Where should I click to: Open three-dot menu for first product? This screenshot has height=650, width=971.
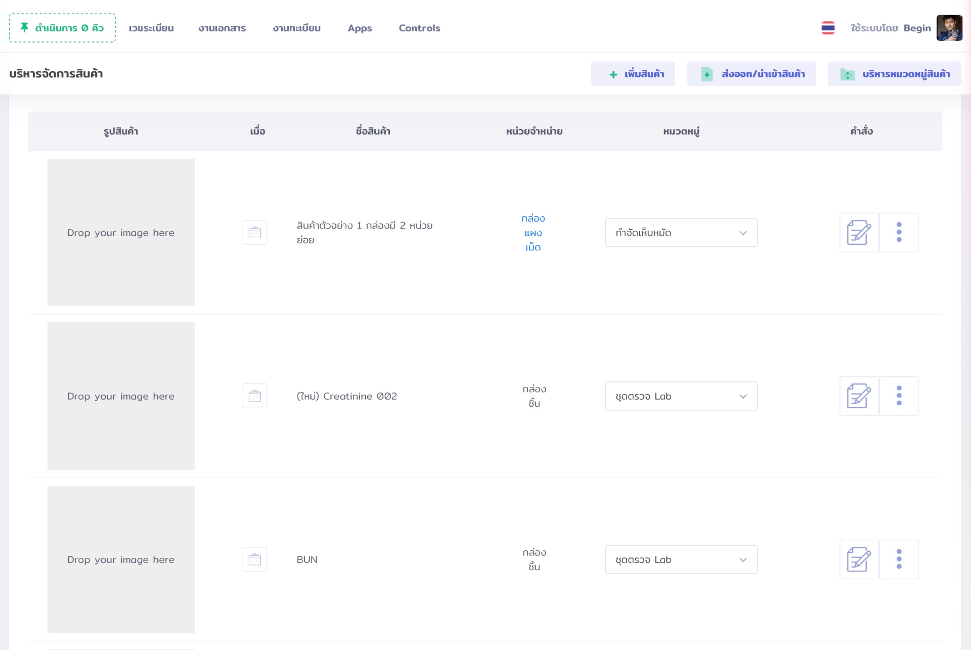[899, 233]
